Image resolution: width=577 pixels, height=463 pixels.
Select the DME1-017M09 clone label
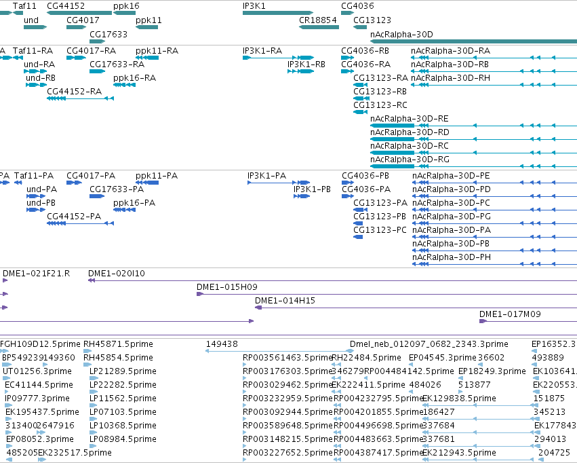click(510, 314)
